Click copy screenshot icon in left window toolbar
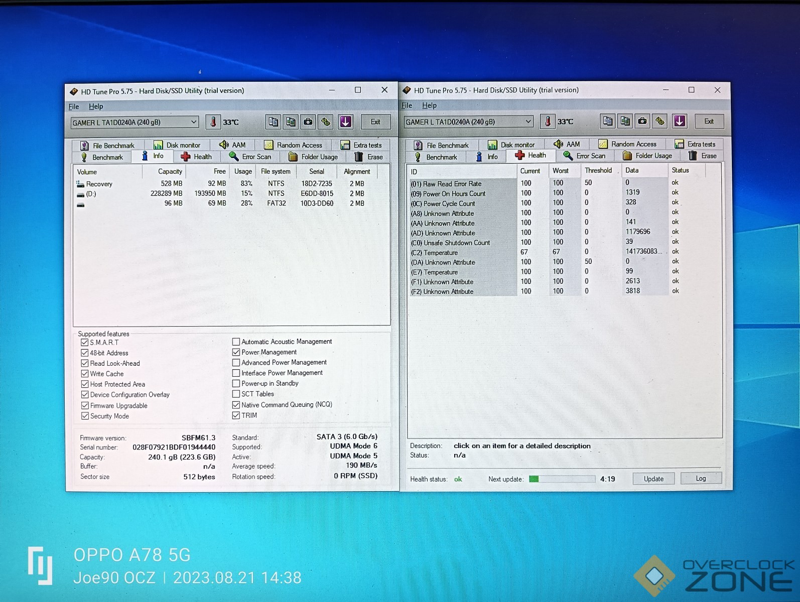 [291, 122]
